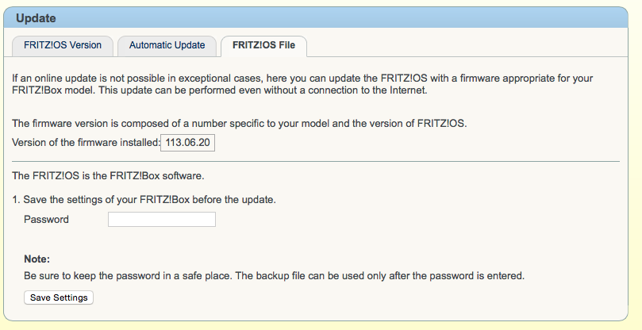Open the Automatic Update tab

pyautogui.click(x=167, y=46)
